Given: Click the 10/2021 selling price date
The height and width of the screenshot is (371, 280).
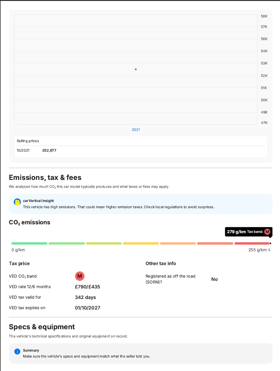Looking at the screenshot, I should 23,150.
